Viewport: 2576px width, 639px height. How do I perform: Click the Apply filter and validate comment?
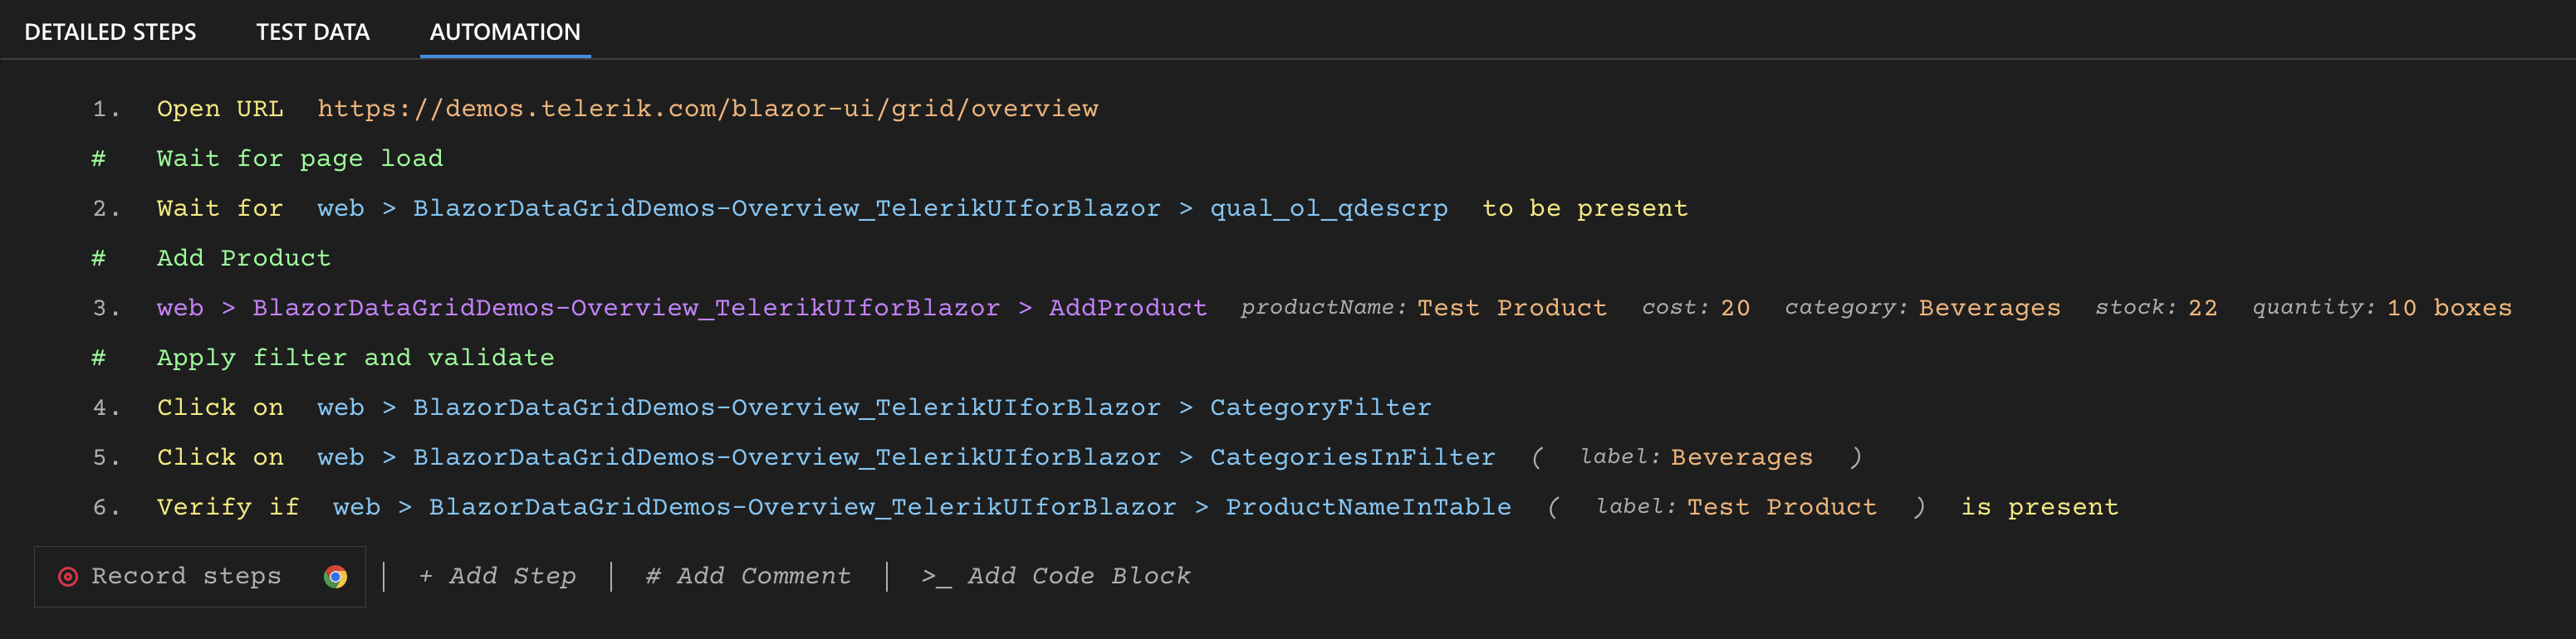pyautogui.click(x=355, y=358)
